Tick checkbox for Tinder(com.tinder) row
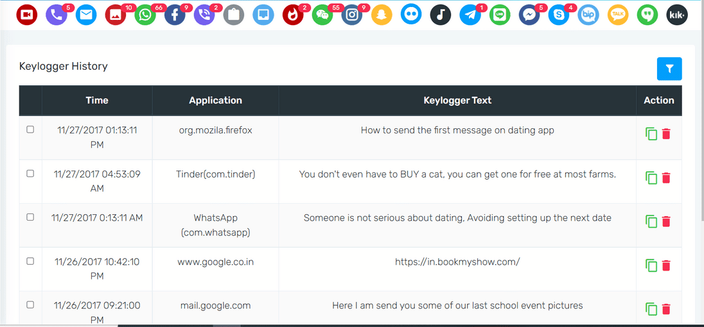The image size is (704, 327). pos(30,173)
